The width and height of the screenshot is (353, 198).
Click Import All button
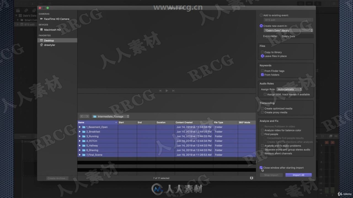(298, 175)
